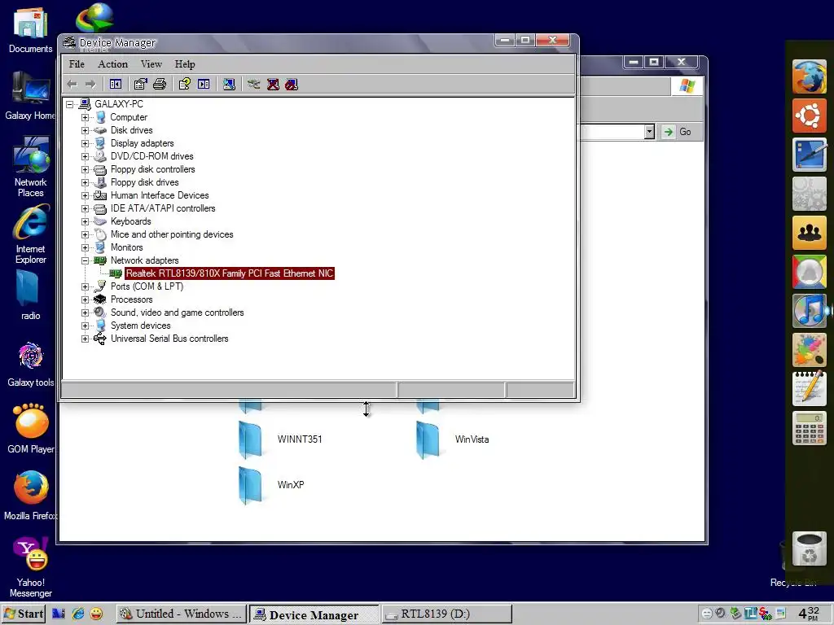This screenshot has height=625, width=834.
Task: Open Galaxy Home desktop icon
Action: tap(30, 96)
